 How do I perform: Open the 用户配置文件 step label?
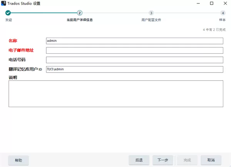pyautogui.click(x=151, y=20)
